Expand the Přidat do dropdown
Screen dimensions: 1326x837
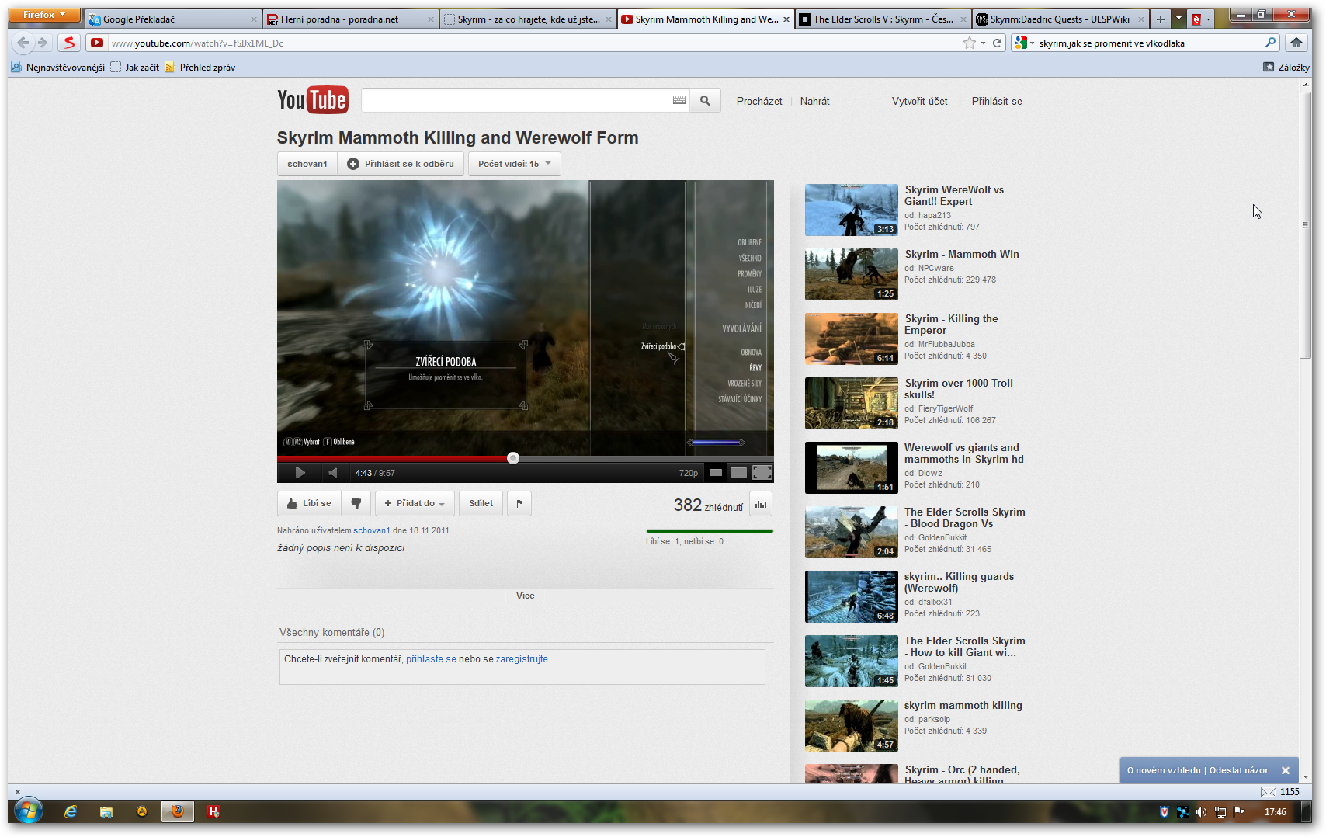[415, 503]
